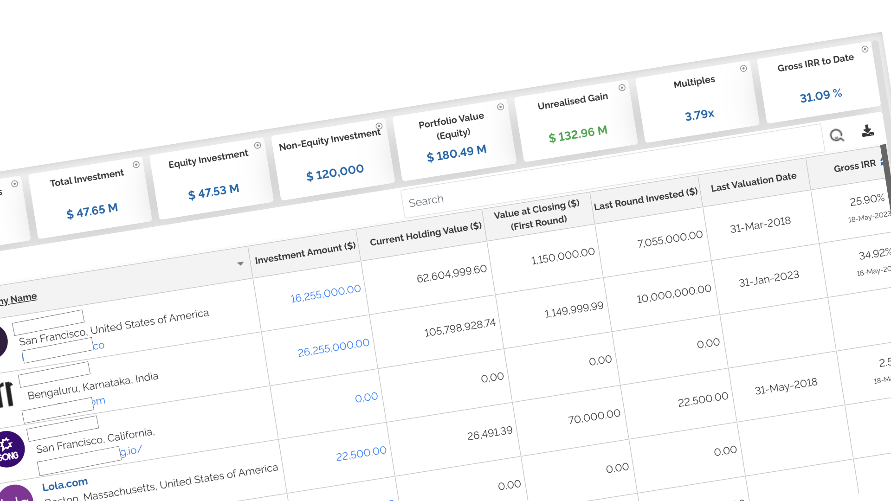
Task: Open the Unrealised Gain info icon
Action: [622, 87]
